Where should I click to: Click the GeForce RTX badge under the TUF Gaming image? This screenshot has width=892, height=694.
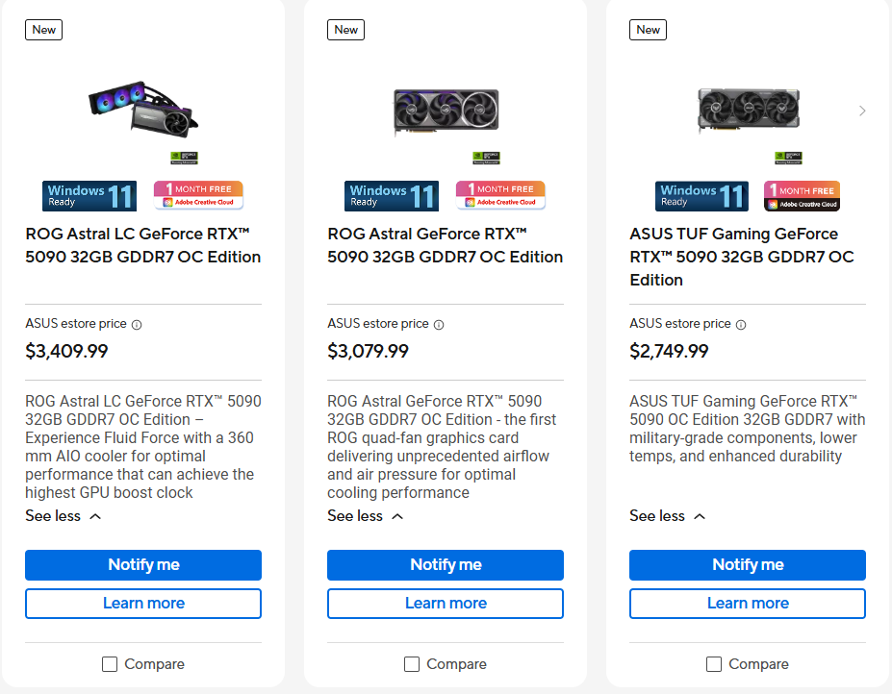788,156
